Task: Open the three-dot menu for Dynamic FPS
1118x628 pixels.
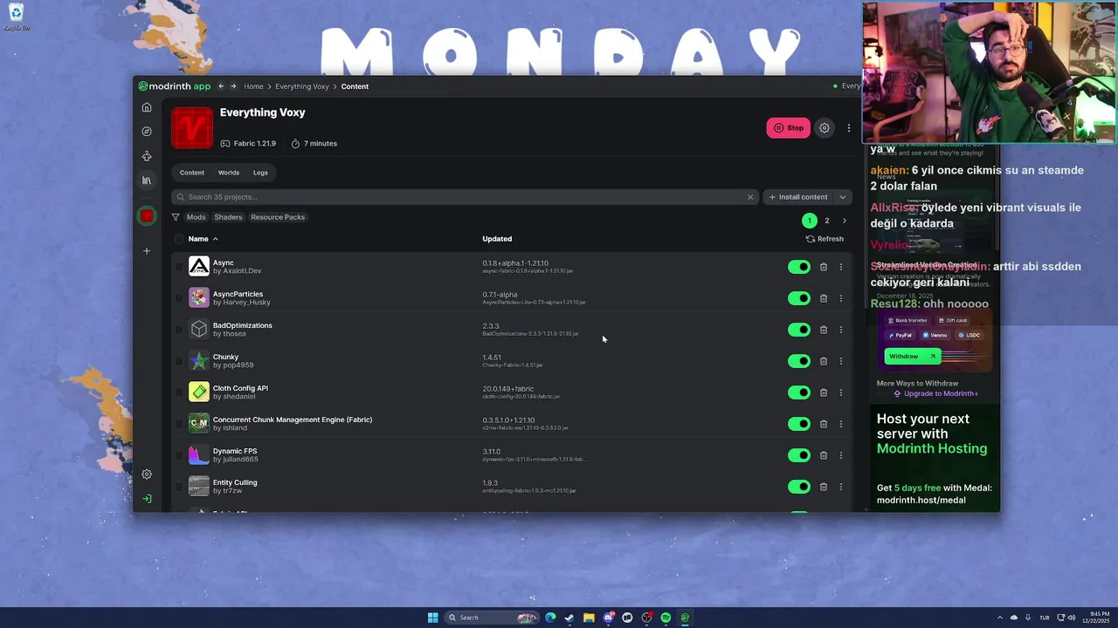Action: click(841, 455)
